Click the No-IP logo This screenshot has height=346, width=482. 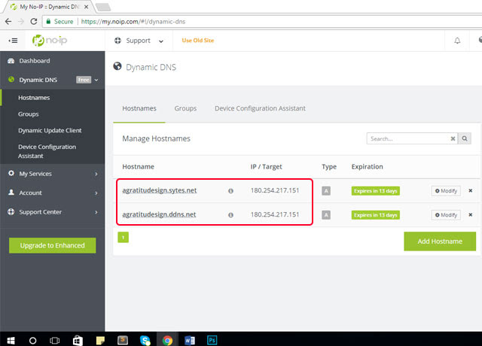click(50, 40)
